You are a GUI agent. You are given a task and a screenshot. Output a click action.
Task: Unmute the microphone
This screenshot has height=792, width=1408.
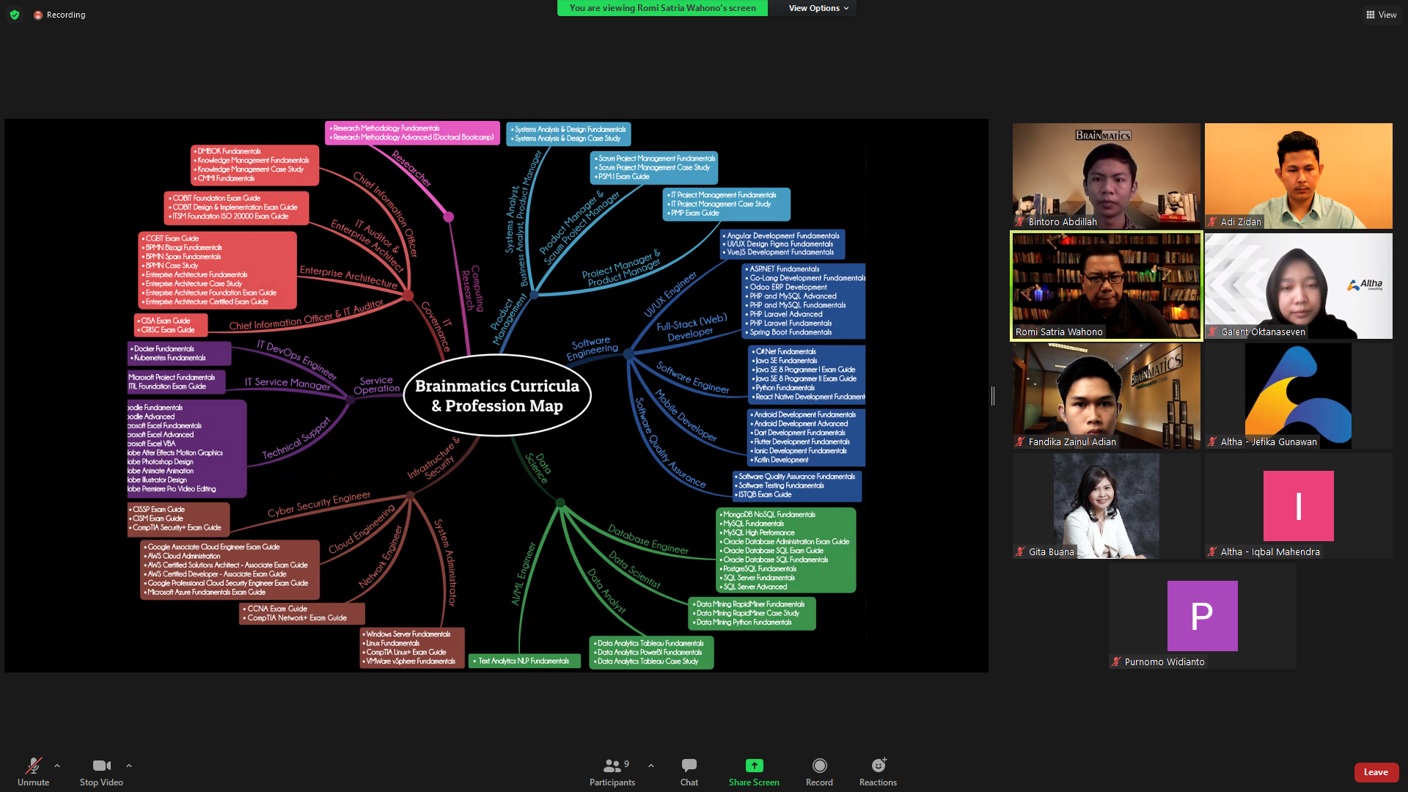[x=33, y=766]
